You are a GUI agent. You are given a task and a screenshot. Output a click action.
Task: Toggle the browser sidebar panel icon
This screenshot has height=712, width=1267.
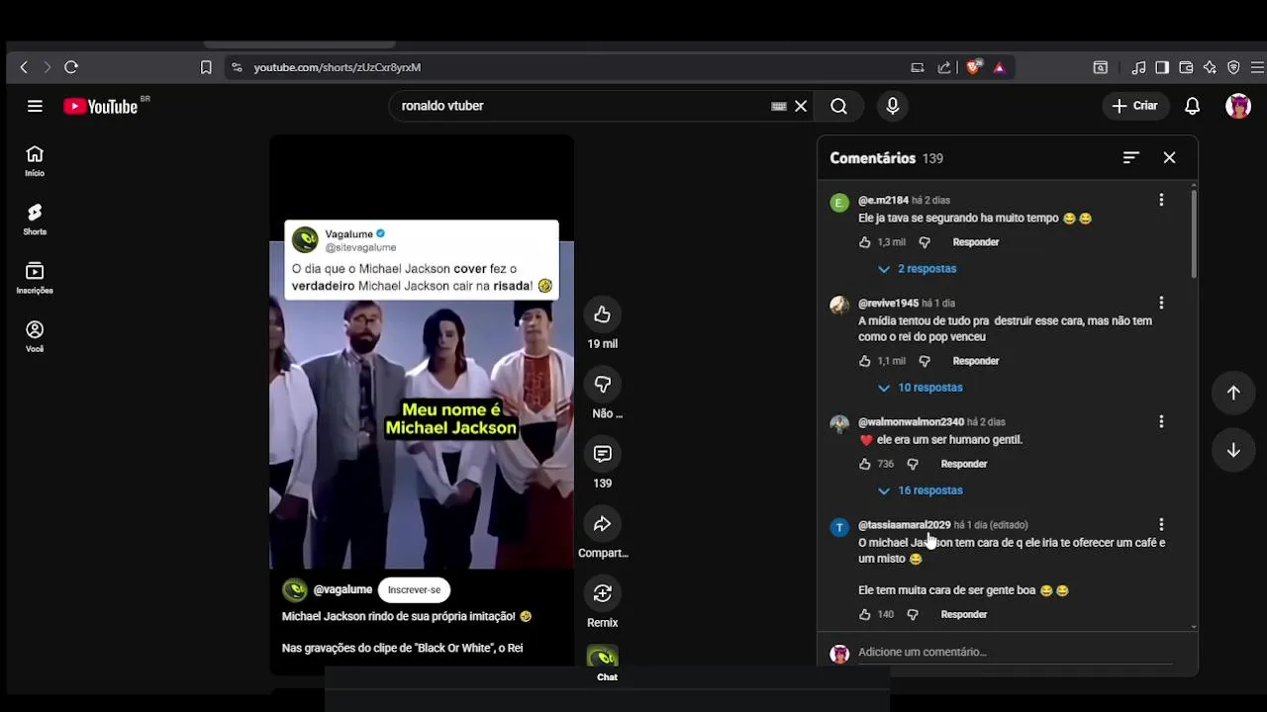(1162, 67)
